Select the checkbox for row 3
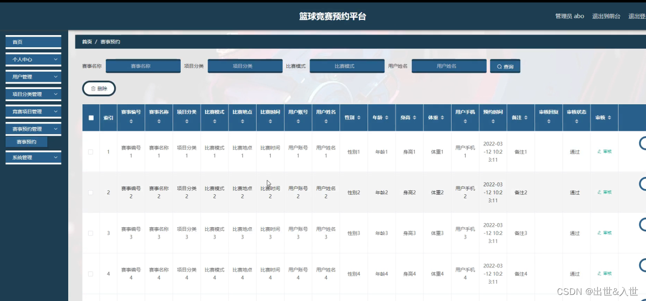The height and width of the screenshot is (301, 646). [91, 233]
